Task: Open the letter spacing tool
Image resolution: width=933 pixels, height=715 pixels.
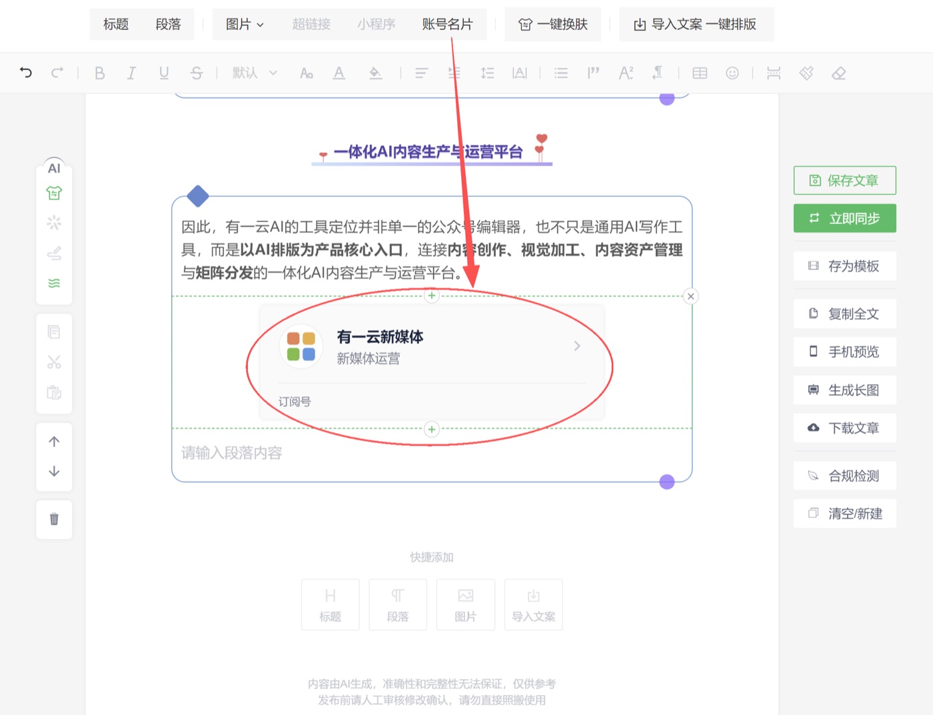Action: (x=520, y=73)
